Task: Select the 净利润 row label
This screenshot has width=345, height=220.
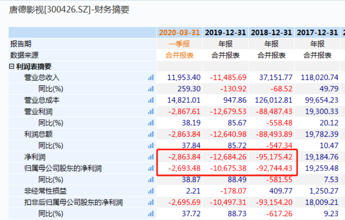Action: [x=35, y=157]
